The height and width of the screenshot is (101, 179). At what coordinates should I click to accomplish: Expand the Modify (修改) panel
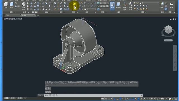point(62,12)
